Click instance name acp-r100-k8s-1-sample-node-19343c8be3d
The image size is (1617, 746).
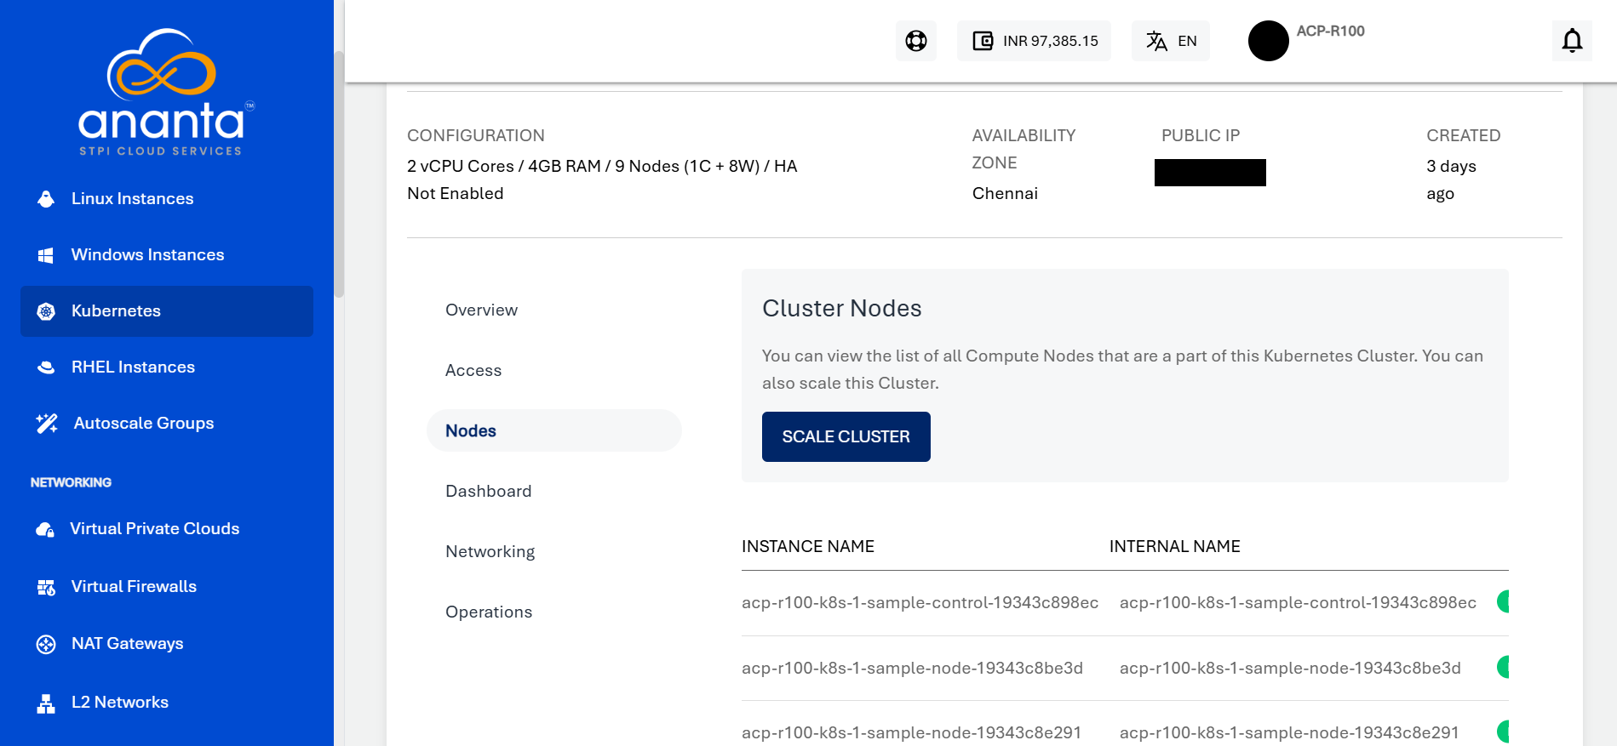tap(912, 668)
